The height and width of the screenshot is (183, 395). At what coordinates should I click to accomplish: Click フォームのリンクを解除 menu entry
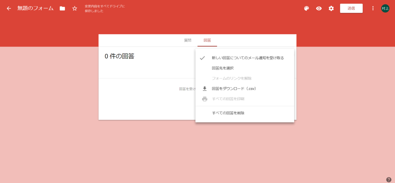click(x=245, y=78)
